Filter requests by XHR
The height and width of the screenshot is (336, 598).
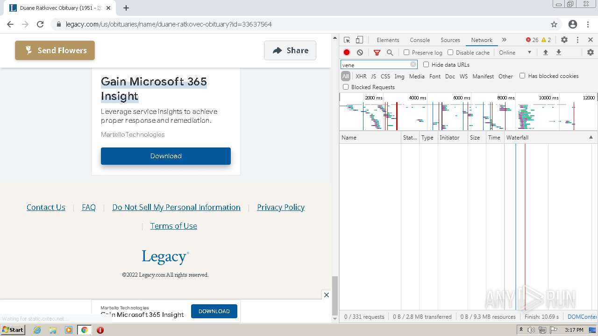[x=361, y=76]
